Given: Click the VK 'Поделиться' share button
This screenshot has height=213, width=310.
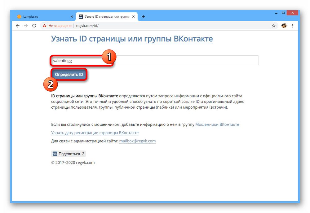Looking at the screenshot, I should pos(68,154).
